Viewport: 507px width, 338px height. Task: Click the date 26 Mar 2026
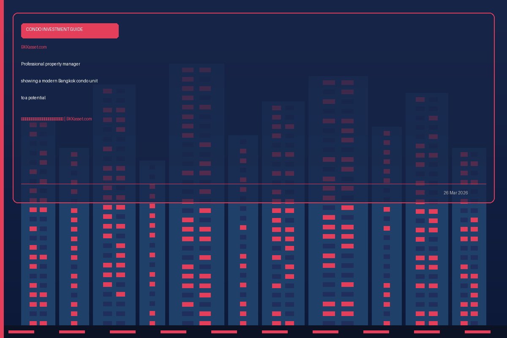tap(455, 193)
